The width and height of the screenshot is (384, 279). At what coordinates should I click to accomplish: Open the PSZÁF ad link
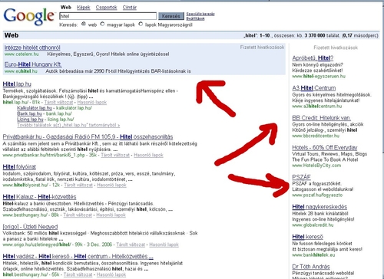pyautogui.click(x=301, y=177)
